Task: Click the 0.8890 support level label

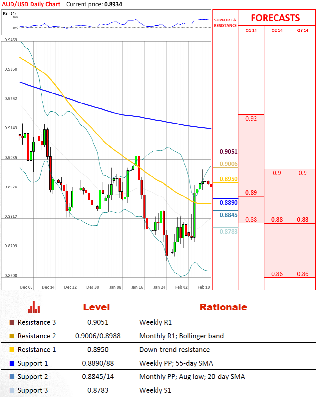Action: pyautogui.click(x=228, y=203)
